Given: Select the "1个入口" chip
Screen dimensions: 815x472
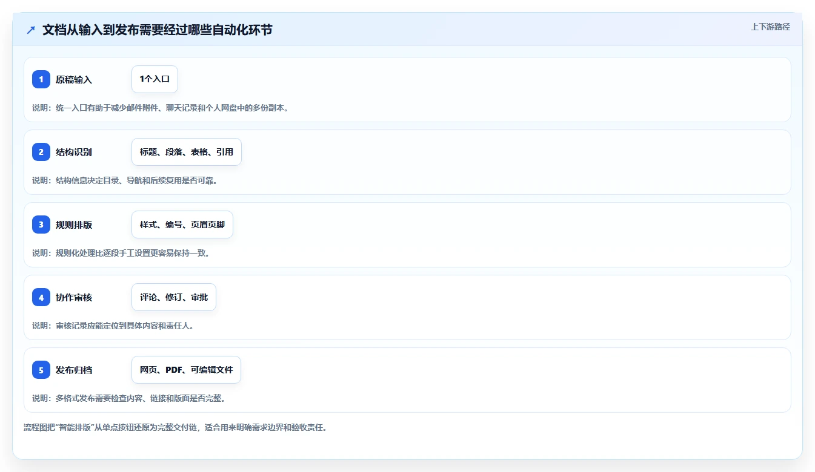Looking at the screenshot, I should pyautogui.click(x=155, y=79).
